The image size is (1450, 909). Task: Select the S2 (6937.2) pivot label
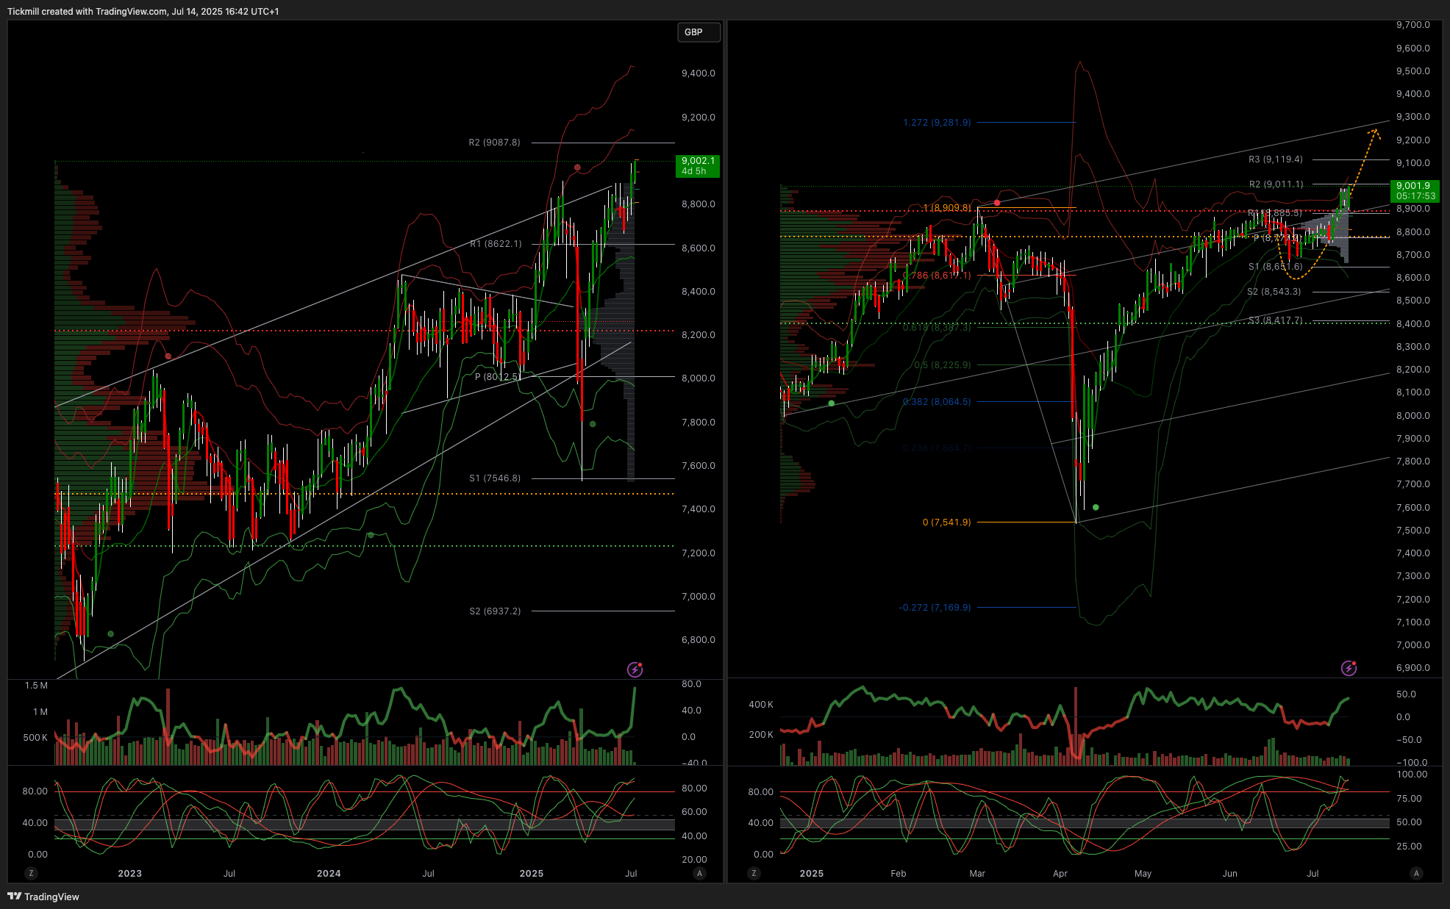pyautogui.click(x=495, y=611)
